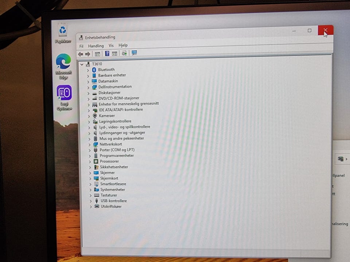Click the scan for hardware changes monitor icon

pyautogui.click(x=134, y=53)
